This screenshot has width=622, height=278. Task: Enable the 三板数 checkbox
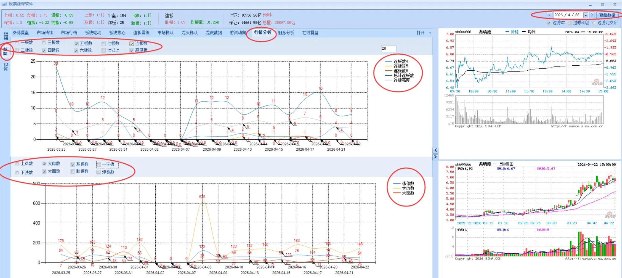44,43
